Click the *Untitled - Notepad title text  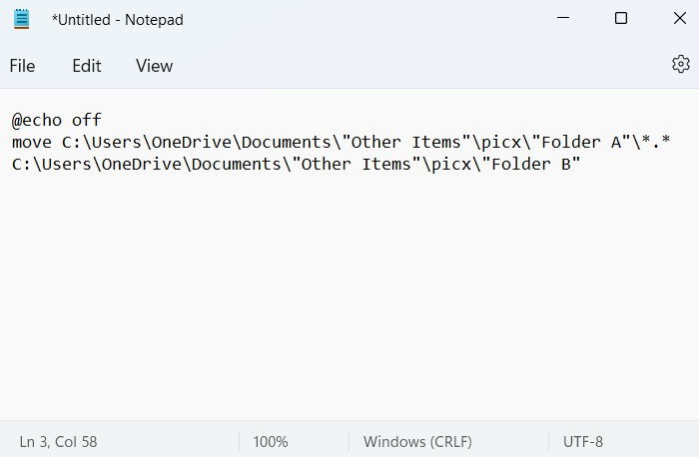coord(117,20)
